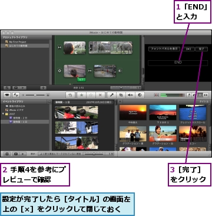Open the 表示 filter dropdown
Viewport: 212px width, 216px height.
point(60,154)
